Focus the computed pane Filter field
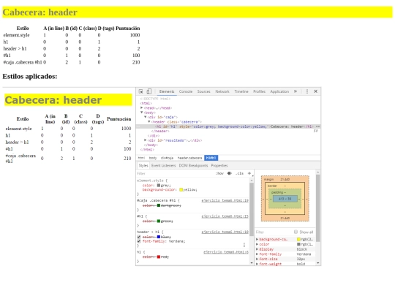The width and height of the screenshot is (395, 296). (274, 232)
